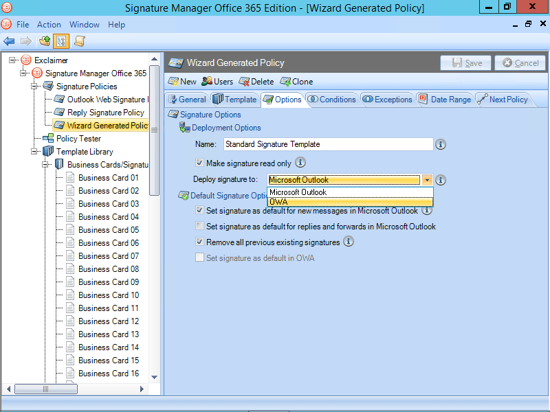This screenshot has height=412, width=550.
Task: Click the Delete policy toolbar button
Action: (x=256, y=82)
